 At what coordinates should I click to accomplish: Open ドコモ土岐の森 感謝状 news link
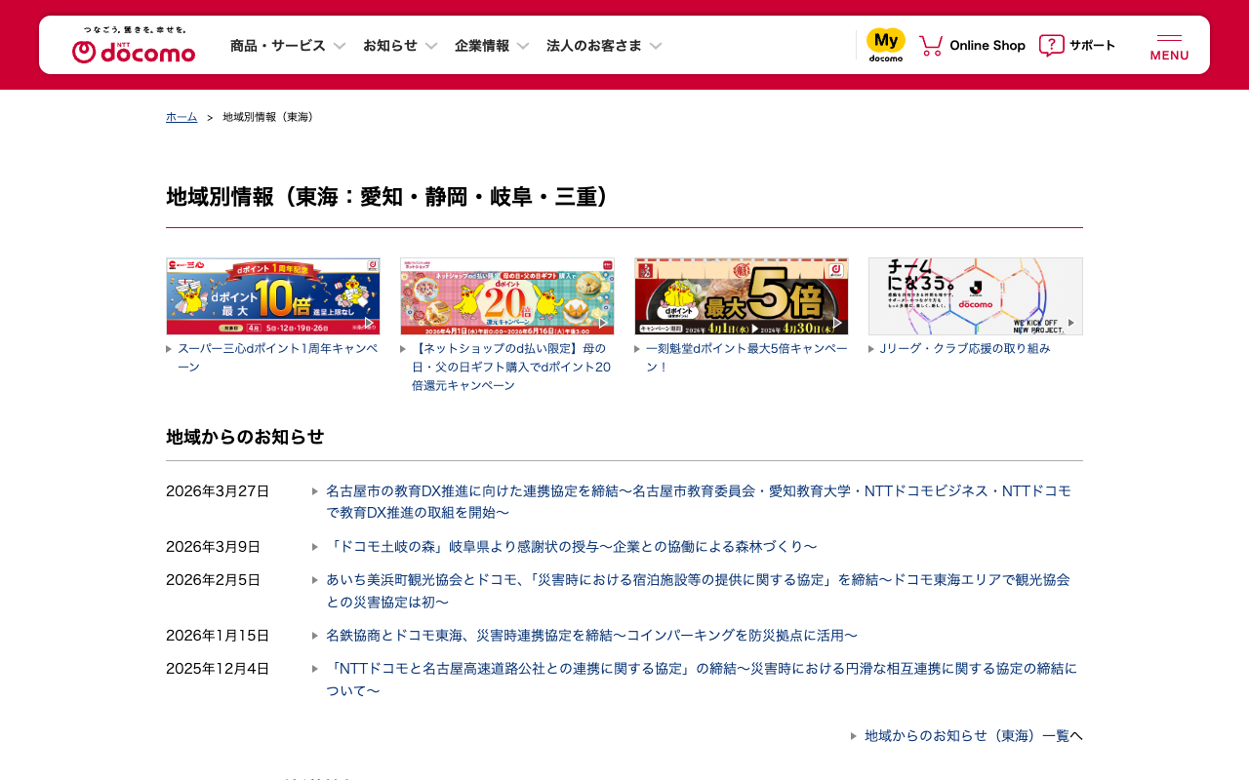pos(572,546)
